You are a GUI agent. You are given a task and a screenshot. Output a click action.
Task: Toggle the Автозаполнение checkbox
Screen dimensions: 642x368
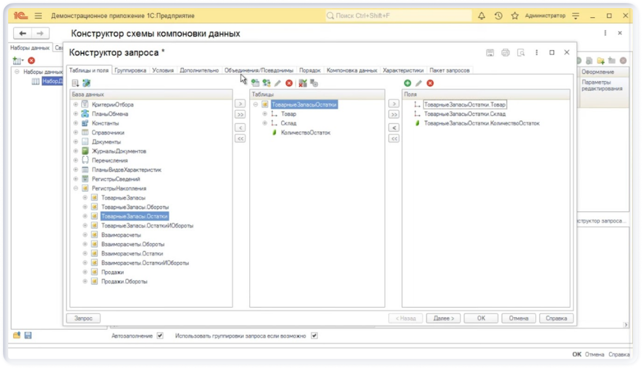click(160, 335)
